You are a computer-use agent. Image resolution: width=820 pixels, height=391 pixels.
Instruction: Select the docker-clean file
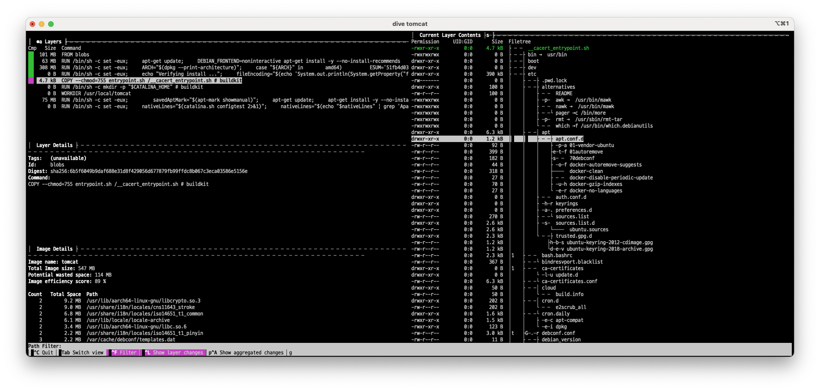(586, 171)
